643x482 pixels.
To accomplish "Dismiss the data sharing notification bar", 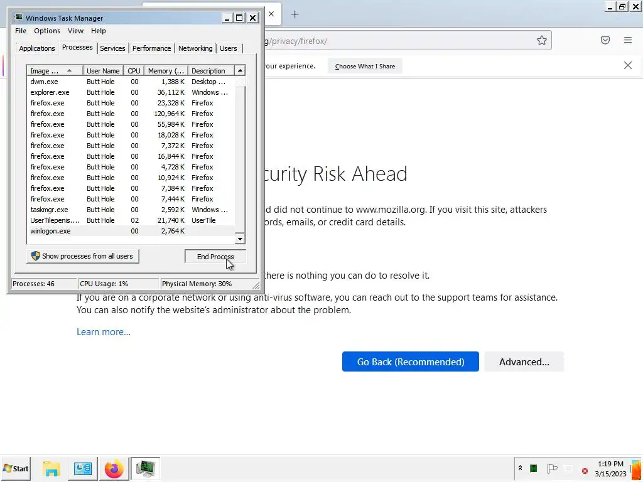I will pyautogui.click(x=628, y=65).
